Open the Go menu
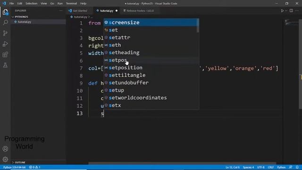 click(52, 3)
